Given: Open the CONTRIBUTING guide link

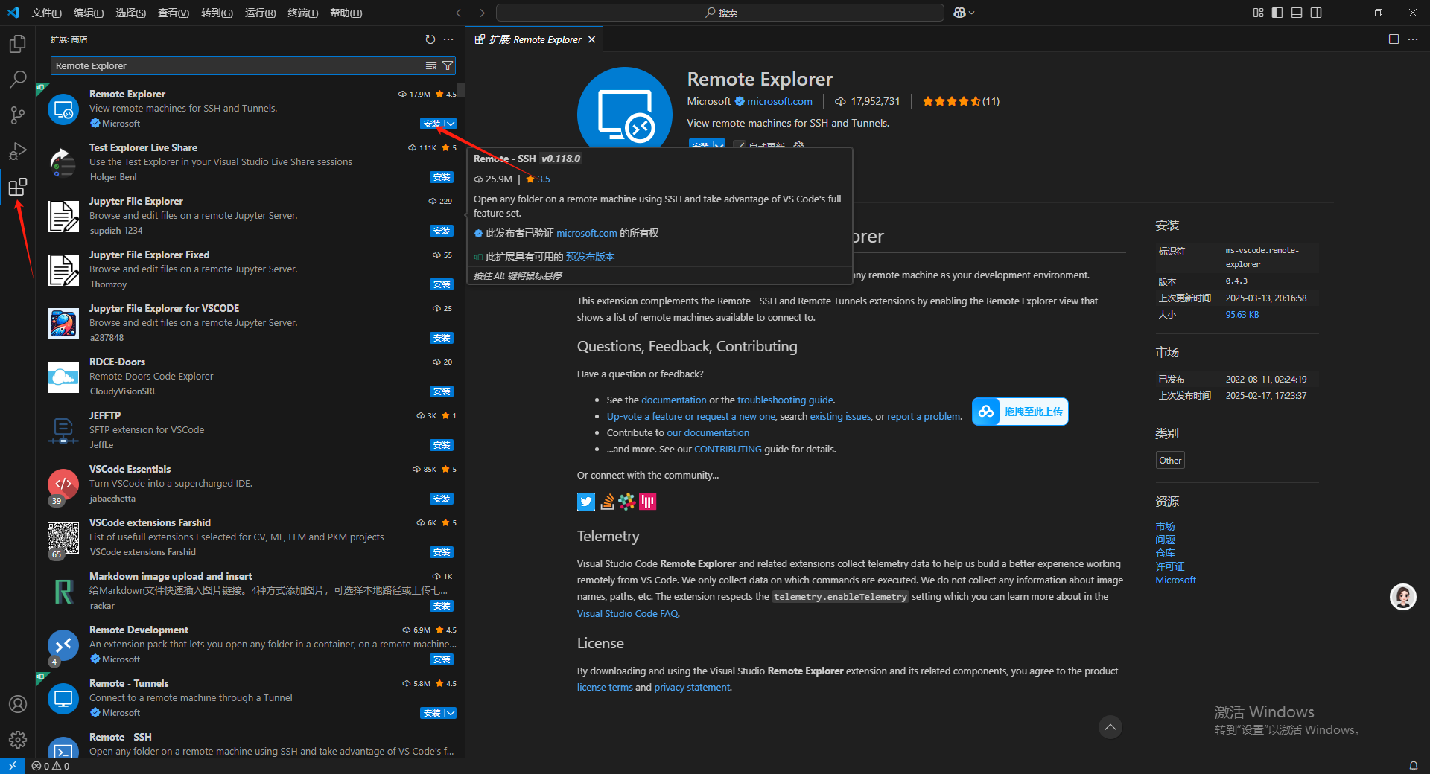Looking at the screenshot, I should (728, 449).
